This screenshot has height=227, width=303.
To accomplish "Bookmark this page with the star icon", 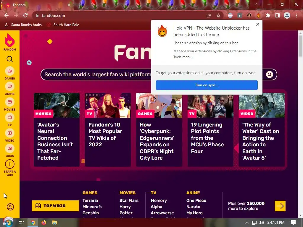I will (218, 15).
